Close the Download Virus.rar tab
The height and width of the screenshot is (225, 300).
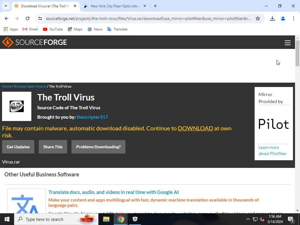pyautogui.click(x=75, y=6)
